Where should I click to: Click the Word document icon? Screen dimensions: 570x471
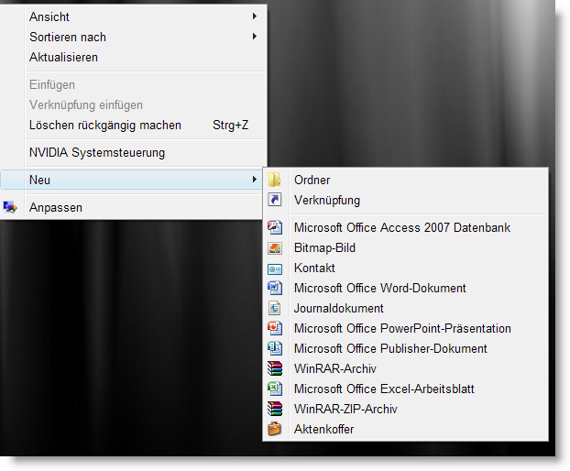coord(275,288)
